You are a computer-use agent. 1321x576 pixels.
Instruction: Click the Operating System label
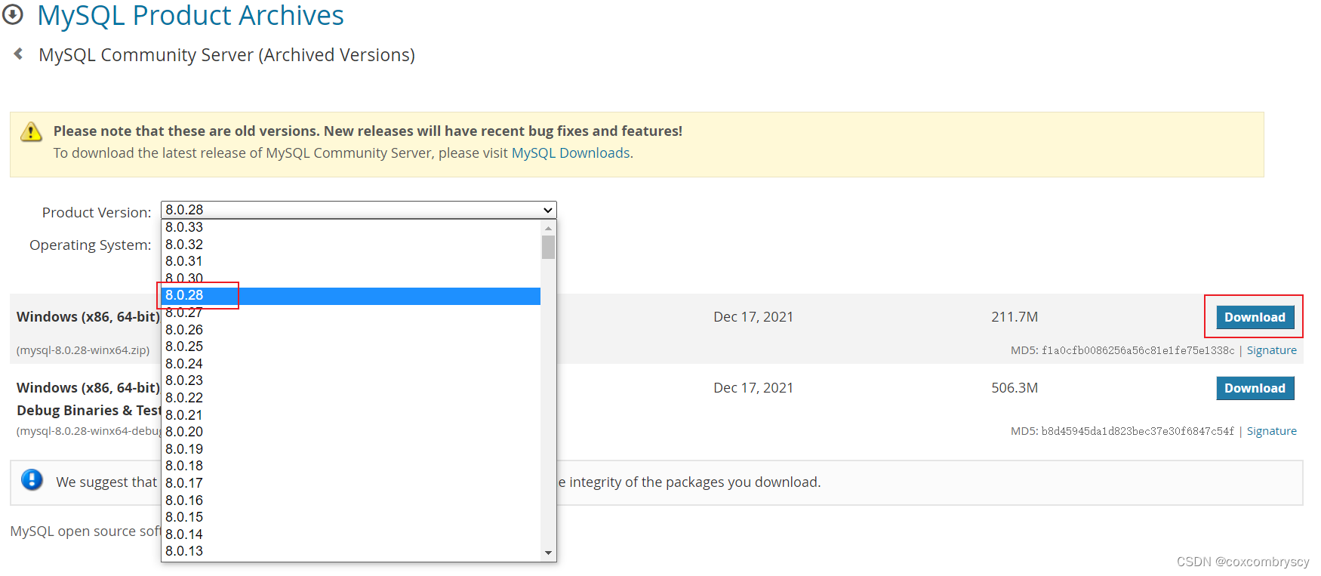click(x=91, y=245)
